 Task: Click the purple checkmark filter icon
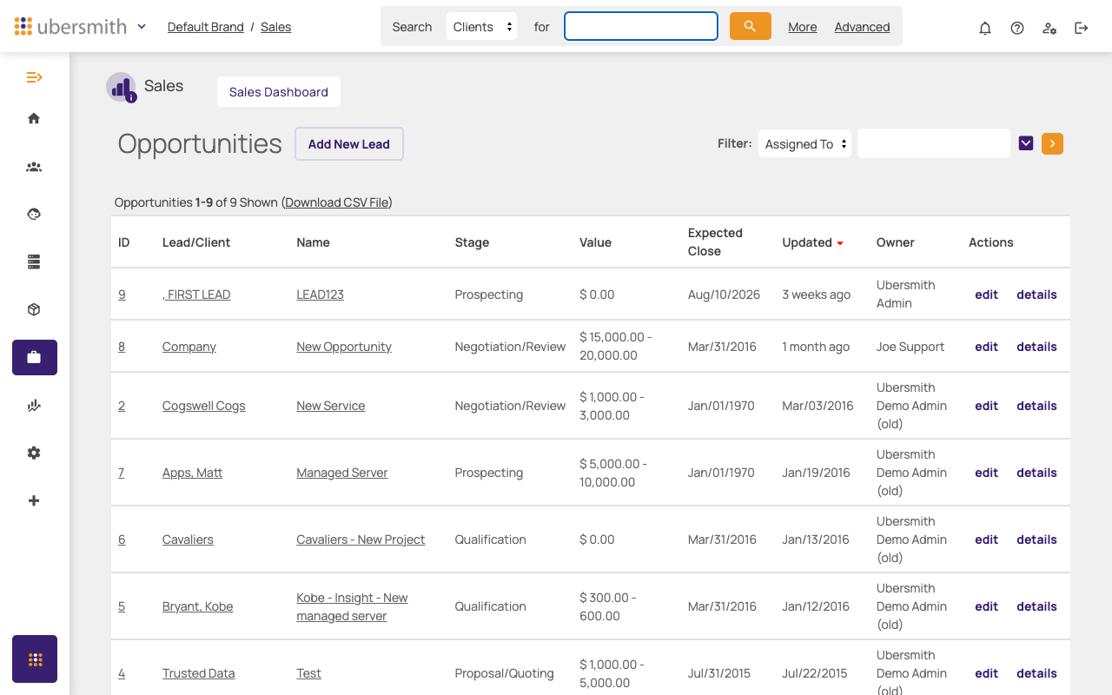(x=1026, y=143)
